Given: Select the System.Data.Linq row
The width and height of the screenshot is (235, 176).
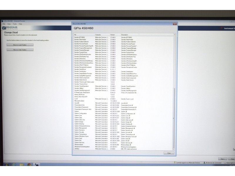Looking at the screenshot, I should point(106,120).
